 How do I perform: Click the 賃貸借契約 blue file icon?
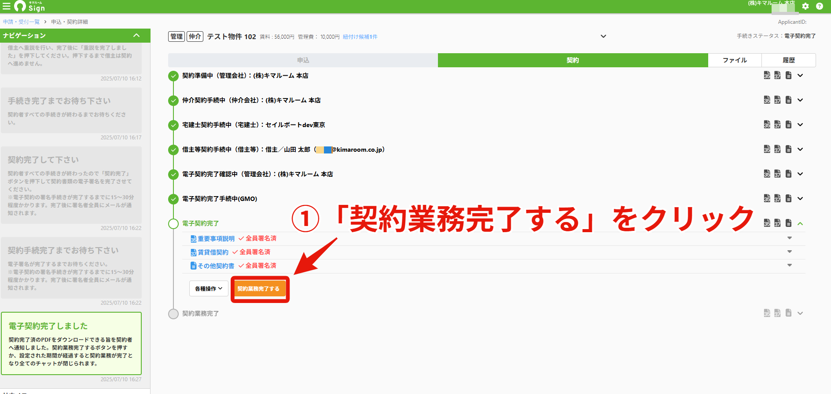[x=193, y=252]
